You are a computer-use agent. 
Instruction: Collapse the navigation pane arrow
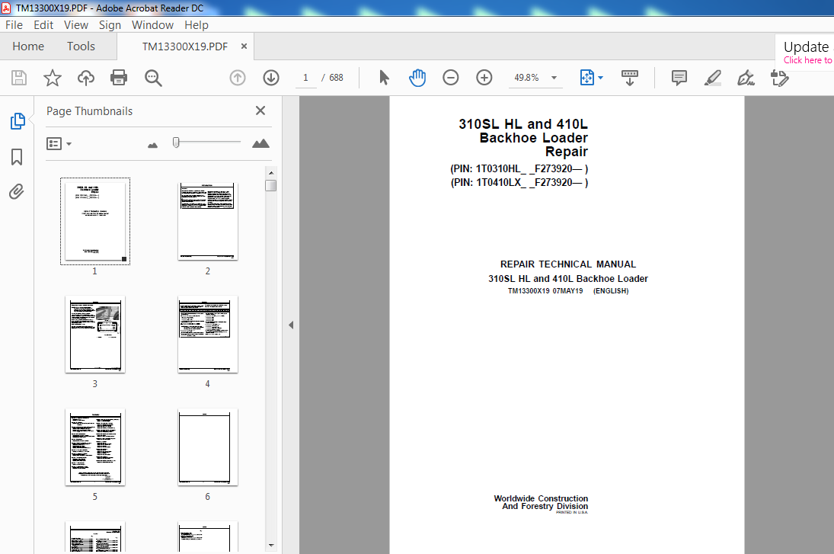click(x=291, y=325)
